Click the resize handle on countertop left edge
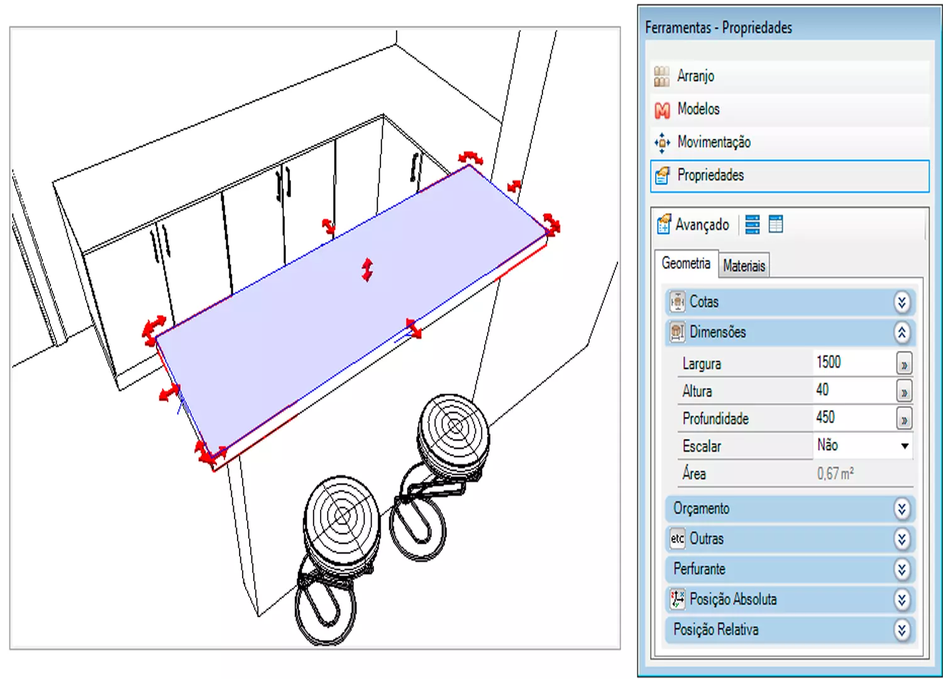This screenshot has height=679, width=943. [169, 394]
